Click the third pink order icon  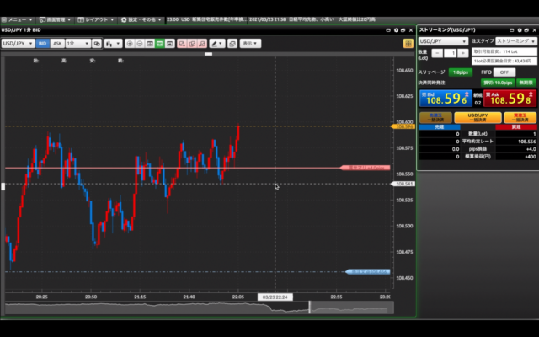click(x=202, y=44)
